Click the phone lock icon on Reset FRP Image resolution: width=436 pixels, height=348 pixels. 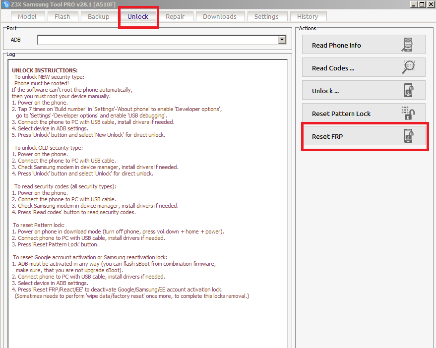click(409, 136)
